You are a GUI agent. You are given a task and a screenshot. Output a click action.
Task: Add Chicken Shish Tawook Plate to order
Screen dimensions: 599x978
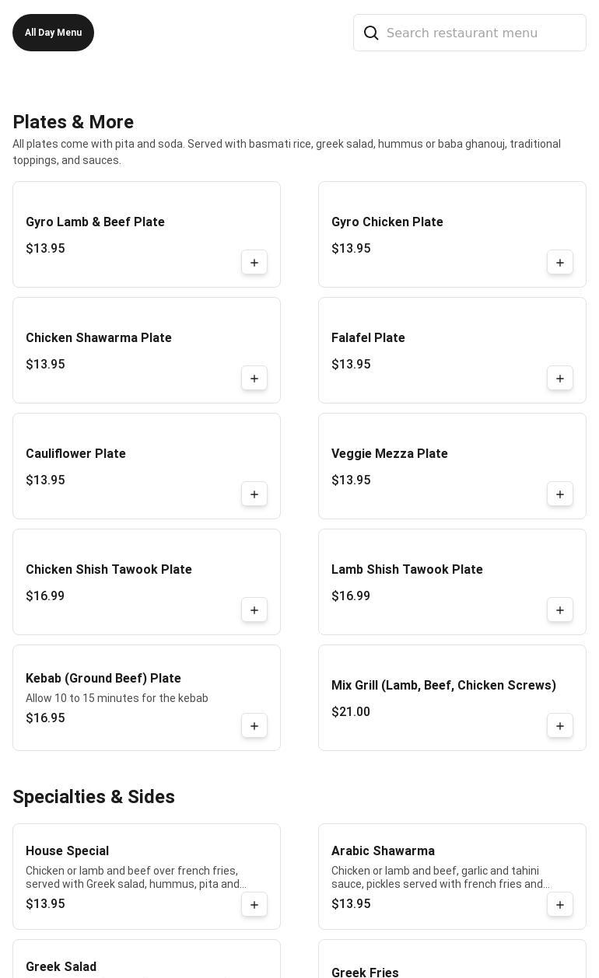point(254,610)
